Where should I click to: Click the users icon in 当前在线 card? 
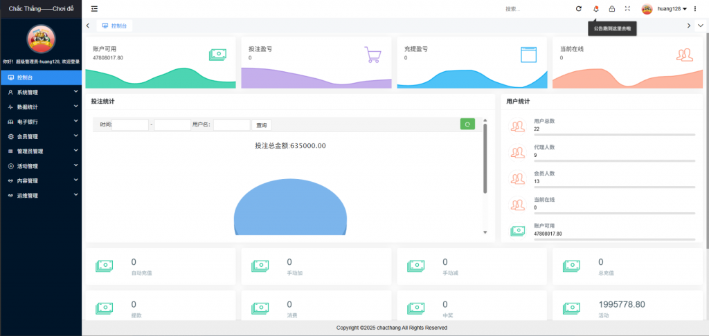tap(684, 55)
